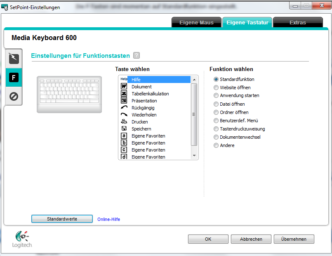This screenshot has height=256, width=332.
Task: Click the printer icon
Action: coord(124,121)
